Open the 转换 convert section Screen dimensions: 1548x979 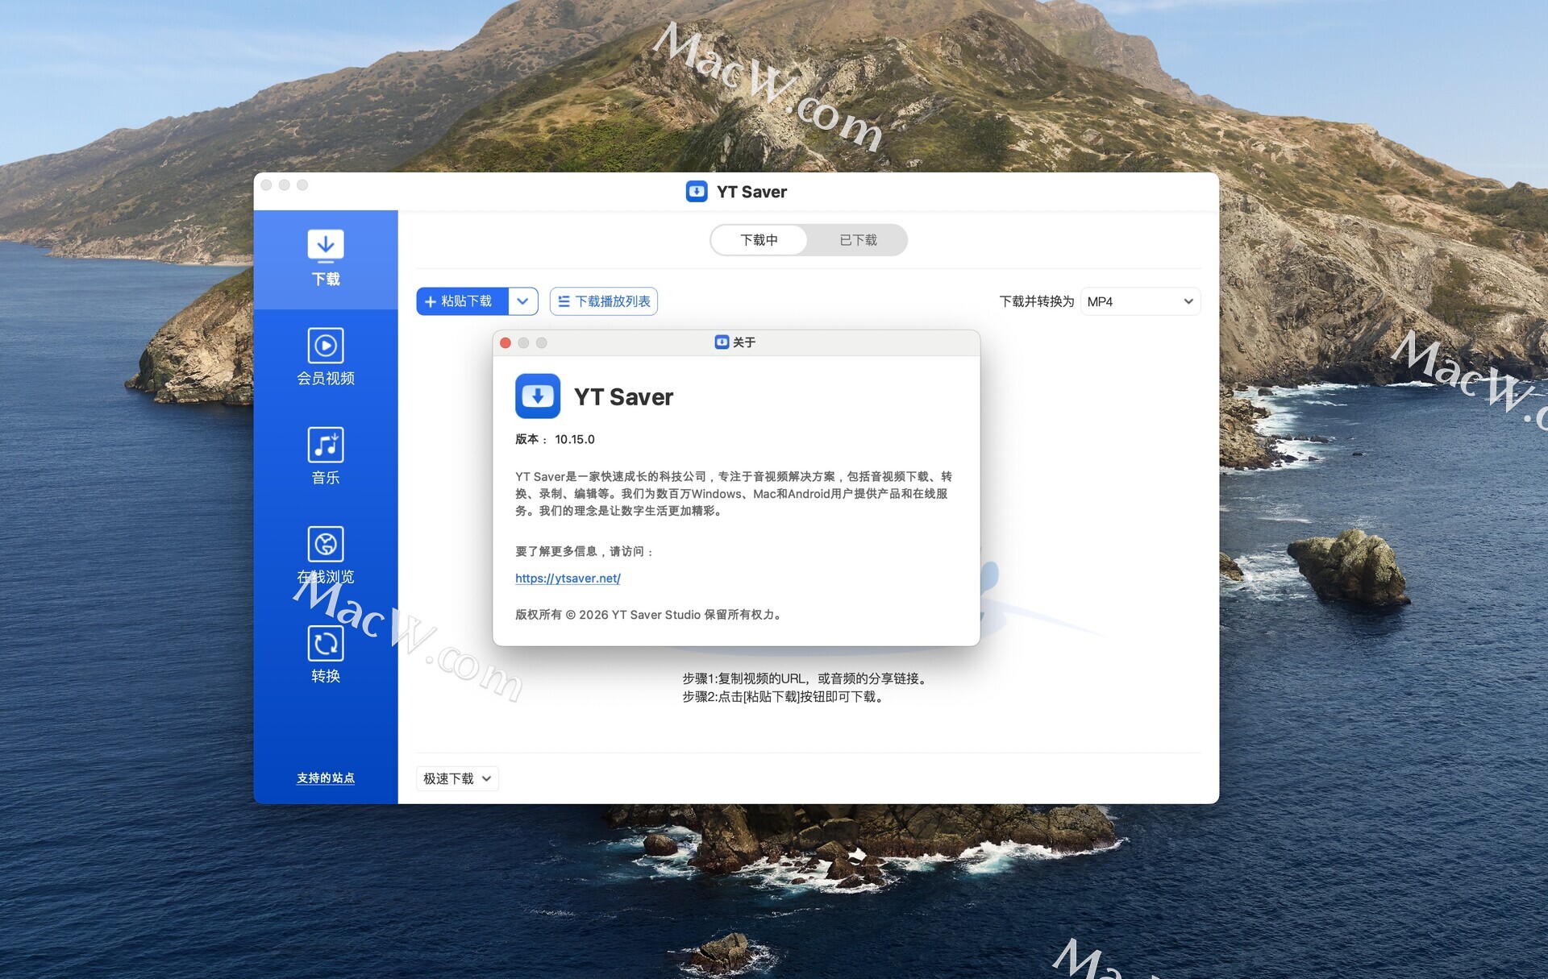tap(326, 654)
